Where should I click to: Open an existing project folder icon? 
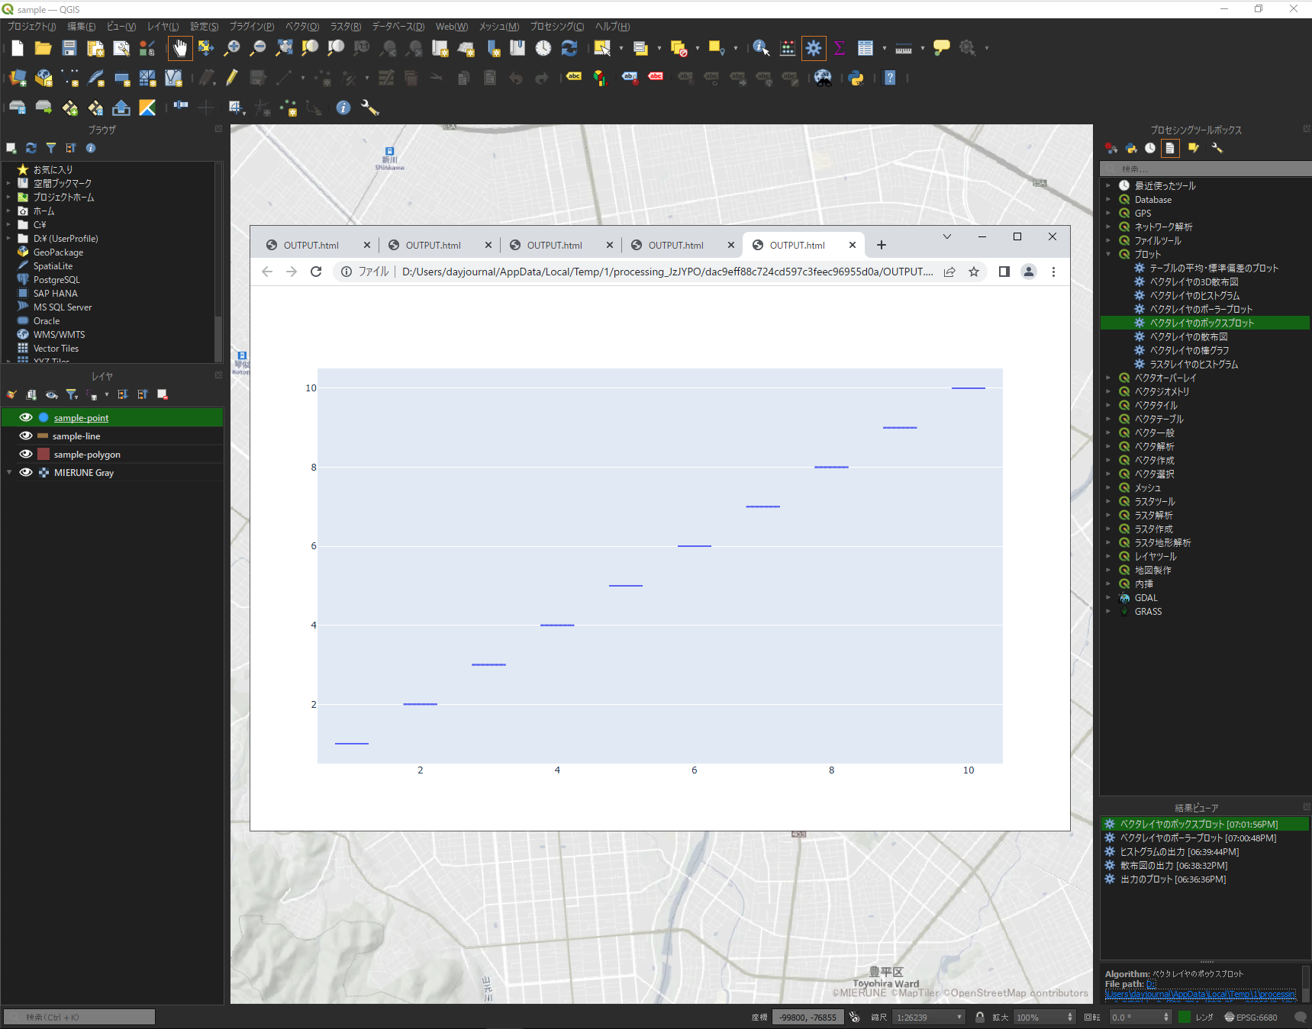click(x=44, y=49)
